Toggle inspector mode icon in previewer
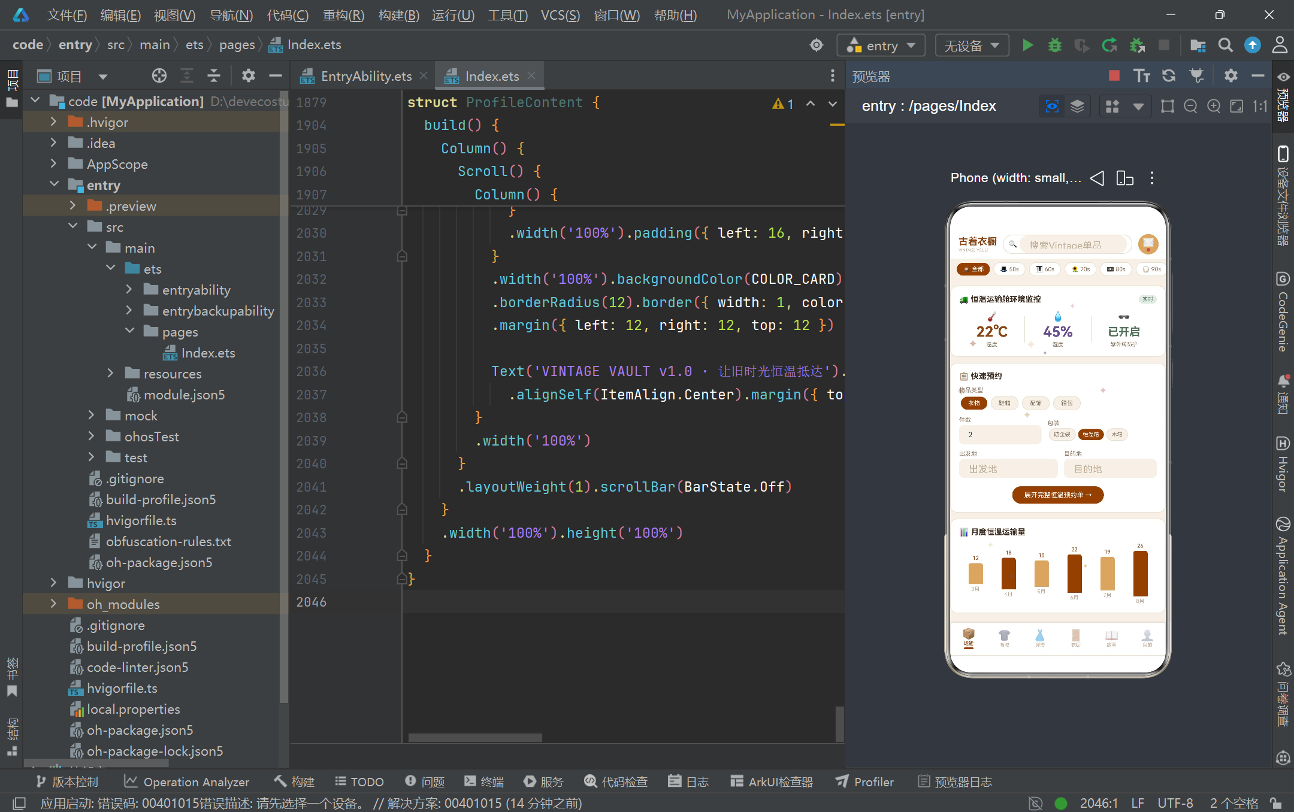Viewport: 1294px width, 812px height. (1052, 106)
